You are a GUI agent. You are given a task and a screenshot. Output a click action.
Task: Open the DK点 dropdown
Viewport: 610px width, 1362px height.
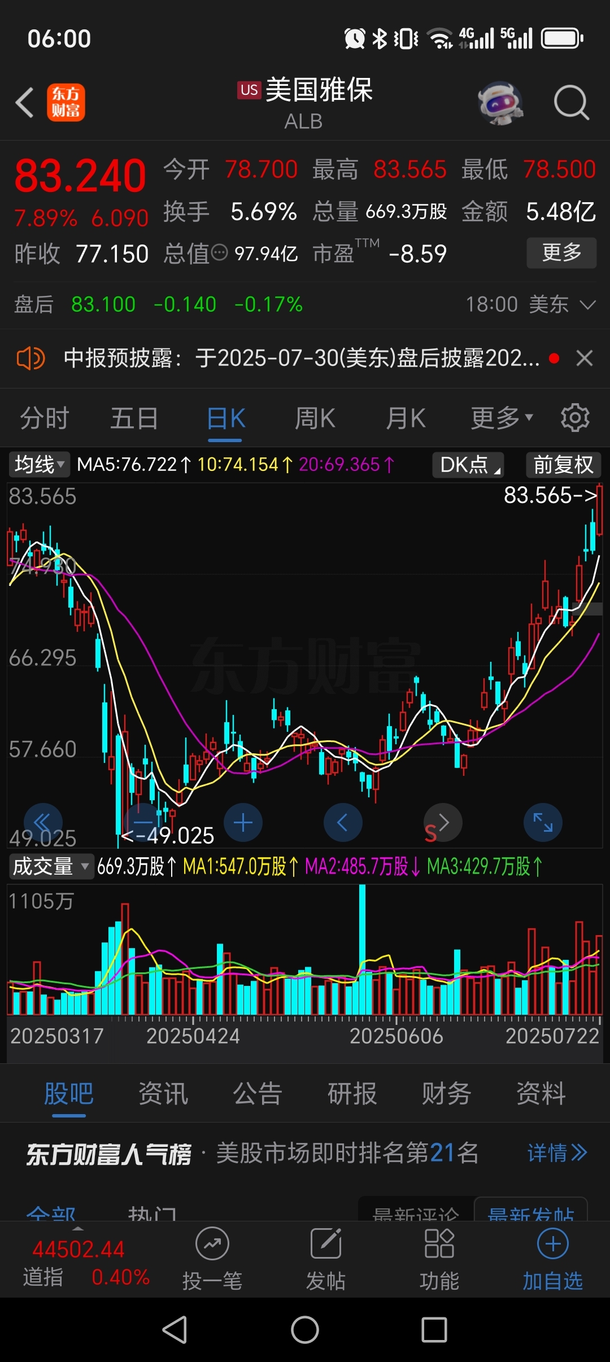pos(468,465)
